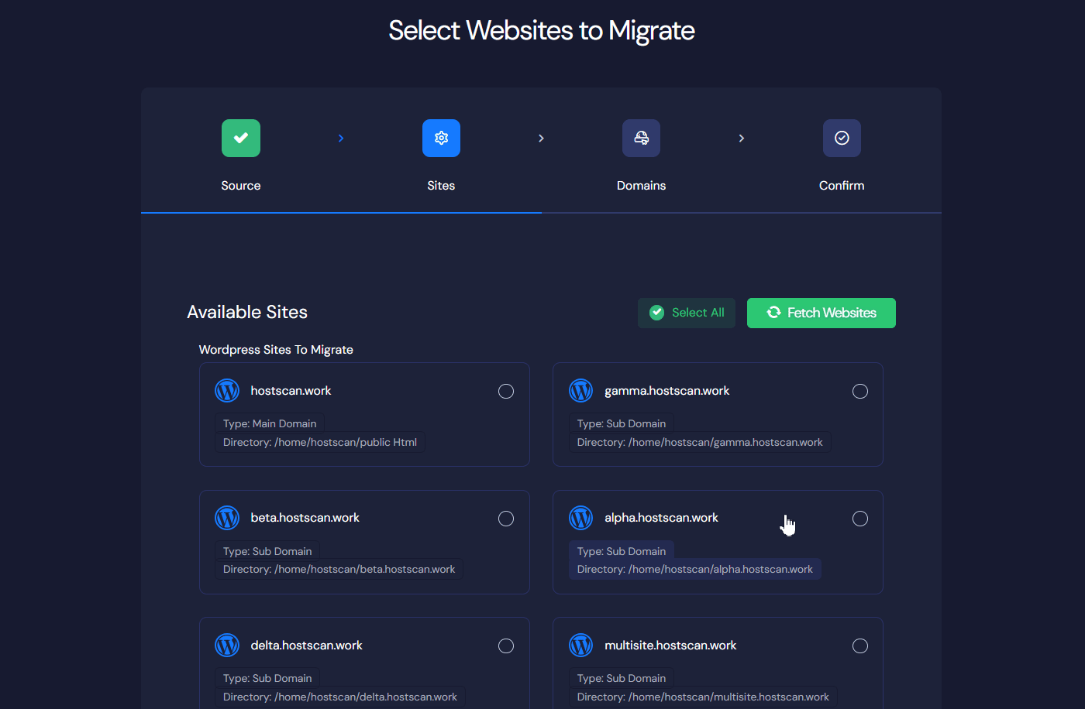The image size is (1085, 709).
Task: Click the chevron before the Confirm step
Action: pos(742,138)
